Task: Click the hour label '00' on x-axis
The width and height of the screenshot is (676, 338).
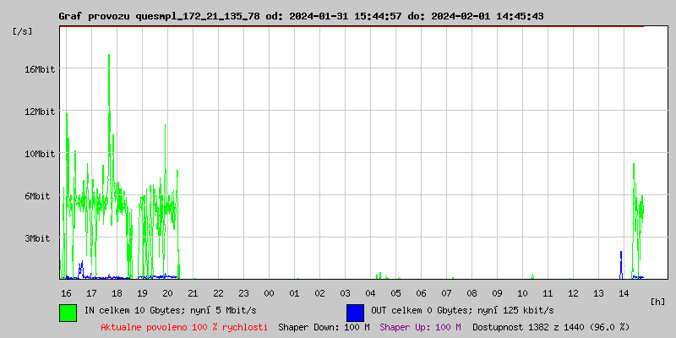Action: tap(269, 293)
